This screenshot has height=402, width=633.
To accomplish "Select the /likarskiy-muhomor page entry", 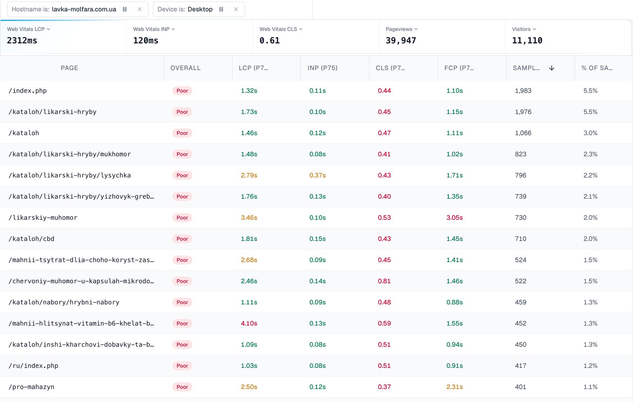I will (x=43, y=218).
